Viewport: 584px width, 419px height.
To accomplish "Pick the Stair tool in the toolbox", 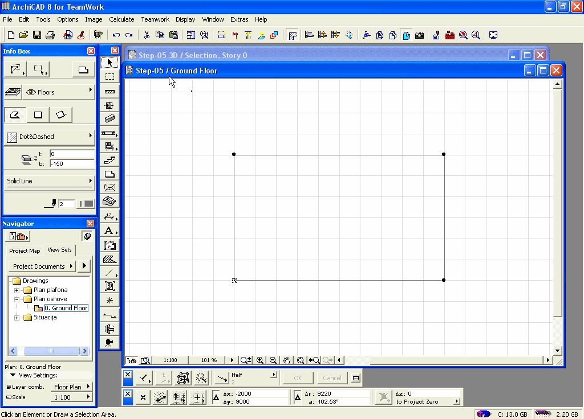I will pyautogui.click(x=110, y=161).
